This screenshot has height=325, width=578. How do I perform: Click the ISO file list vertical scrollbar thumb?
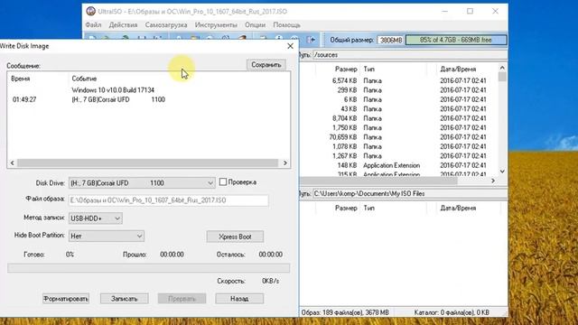[x=502, y=77]
